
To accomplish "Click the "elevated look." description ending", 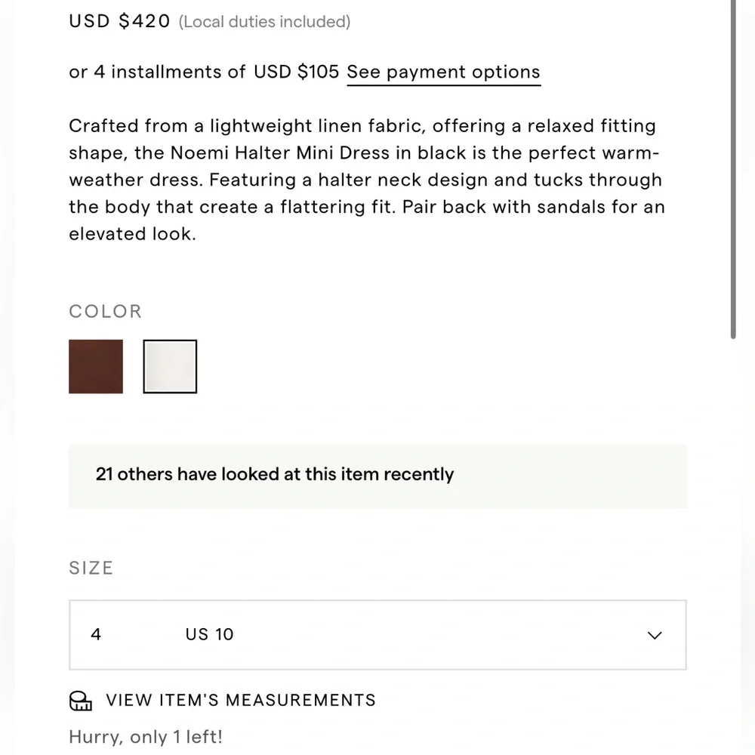I will coord(132,233).
